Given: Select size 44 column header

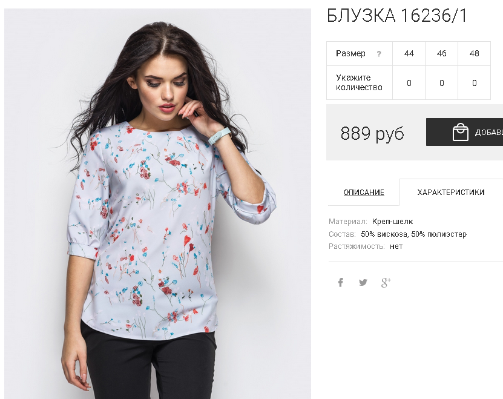Looking at the screenshot, I should pos(409,54).
